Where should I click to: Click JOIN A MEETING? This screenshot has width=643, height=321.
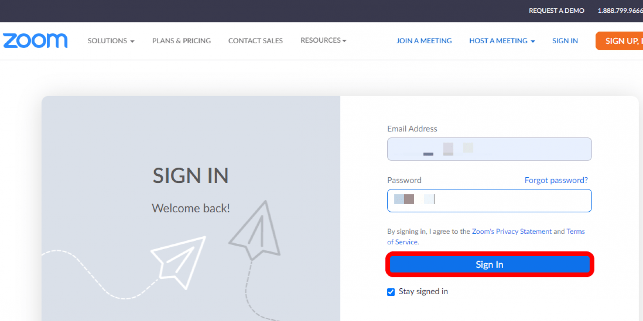424,41
